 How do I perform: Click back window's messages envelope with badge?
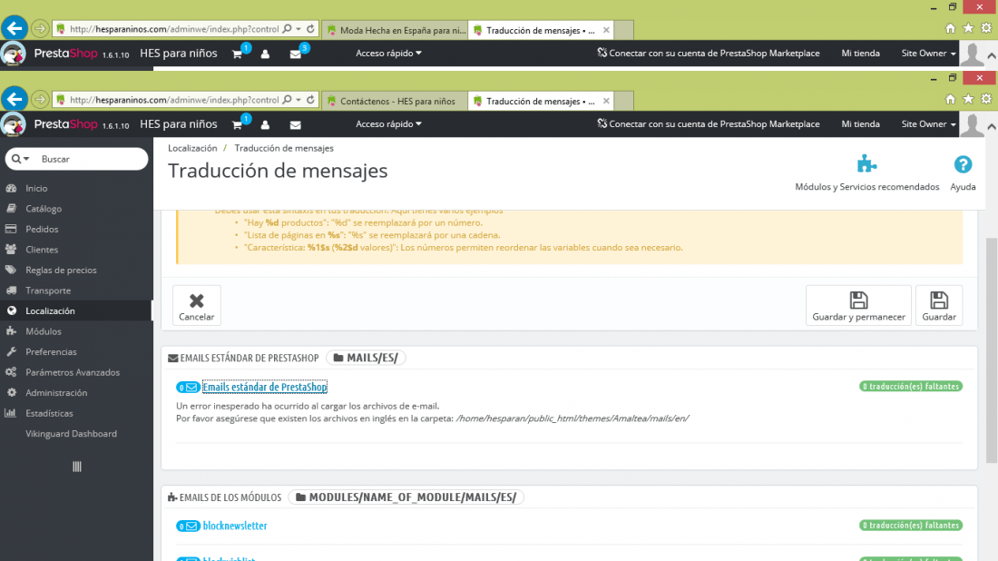(x=297, y=53)
